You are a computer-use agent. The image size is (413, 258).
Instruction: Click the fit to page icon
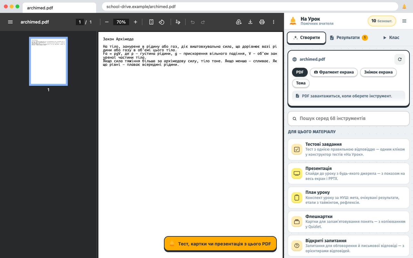151,22
